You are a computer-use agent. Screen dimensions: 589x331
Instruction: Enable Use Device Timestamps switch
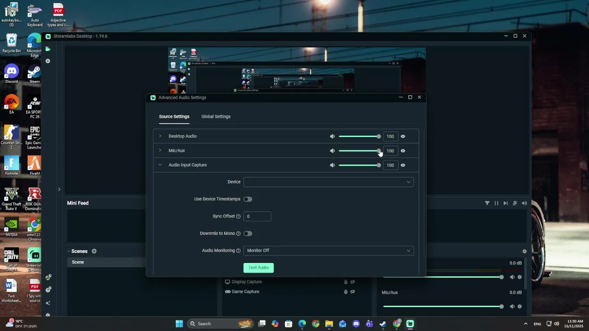coord(248,199)
